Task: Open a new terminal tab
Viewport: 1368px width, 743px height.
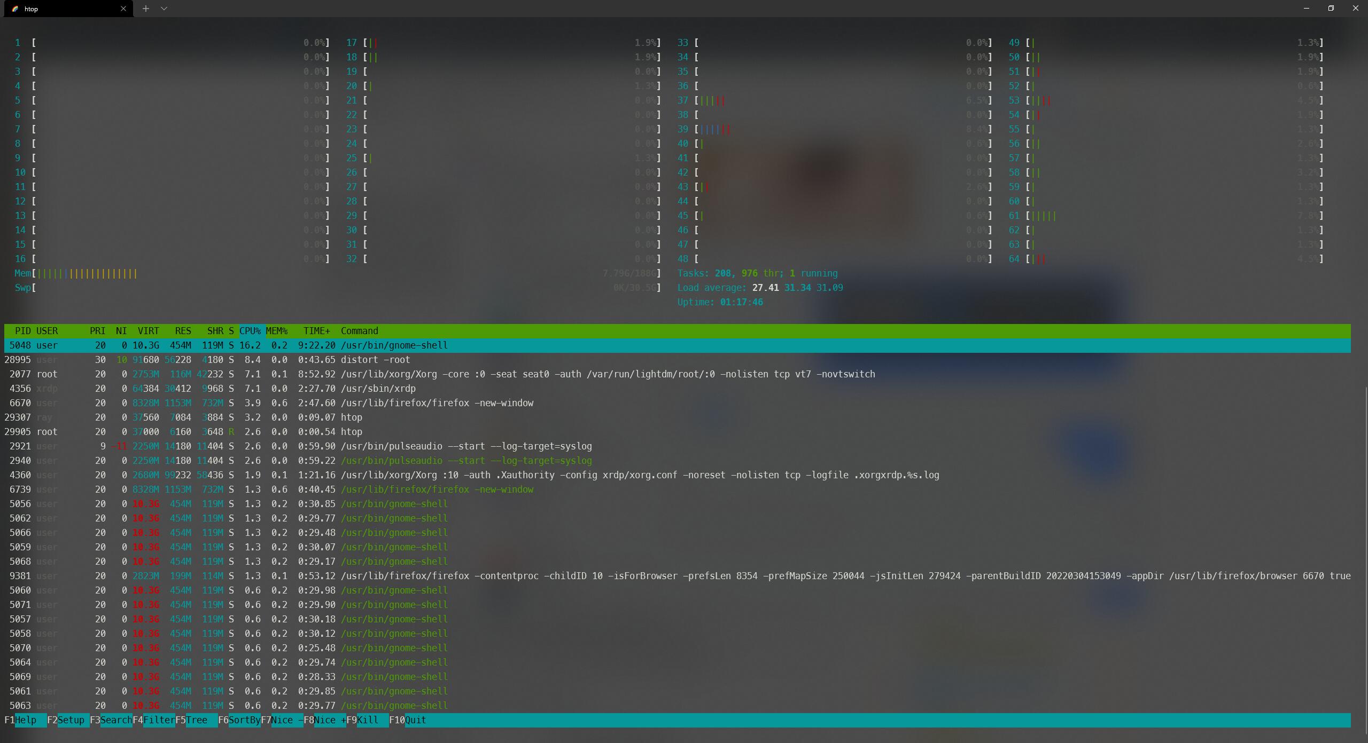Action: click(x=145, y=9)
